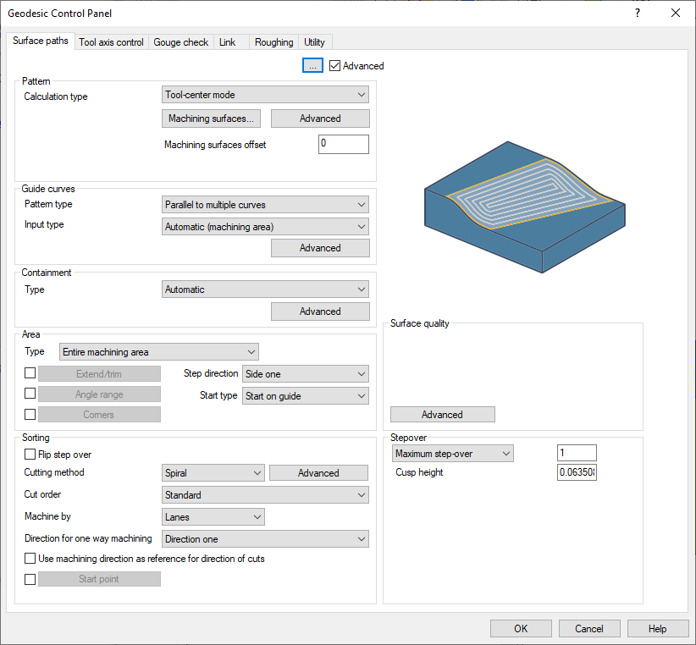Screen dimensions: 696x645
Task: Click Advanced in the Guide curves group
Action: 320,248
